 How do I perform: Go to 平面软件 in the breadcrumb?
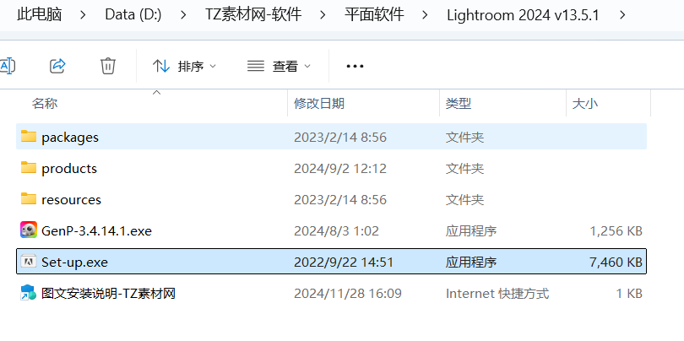pyautogui.click(x=374, y=15)
